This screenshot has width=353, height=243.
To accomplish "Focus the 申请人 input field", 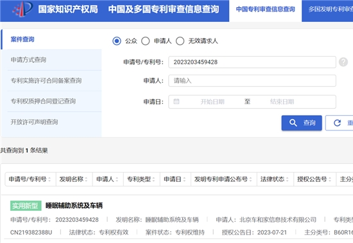I will coord(252,81).
